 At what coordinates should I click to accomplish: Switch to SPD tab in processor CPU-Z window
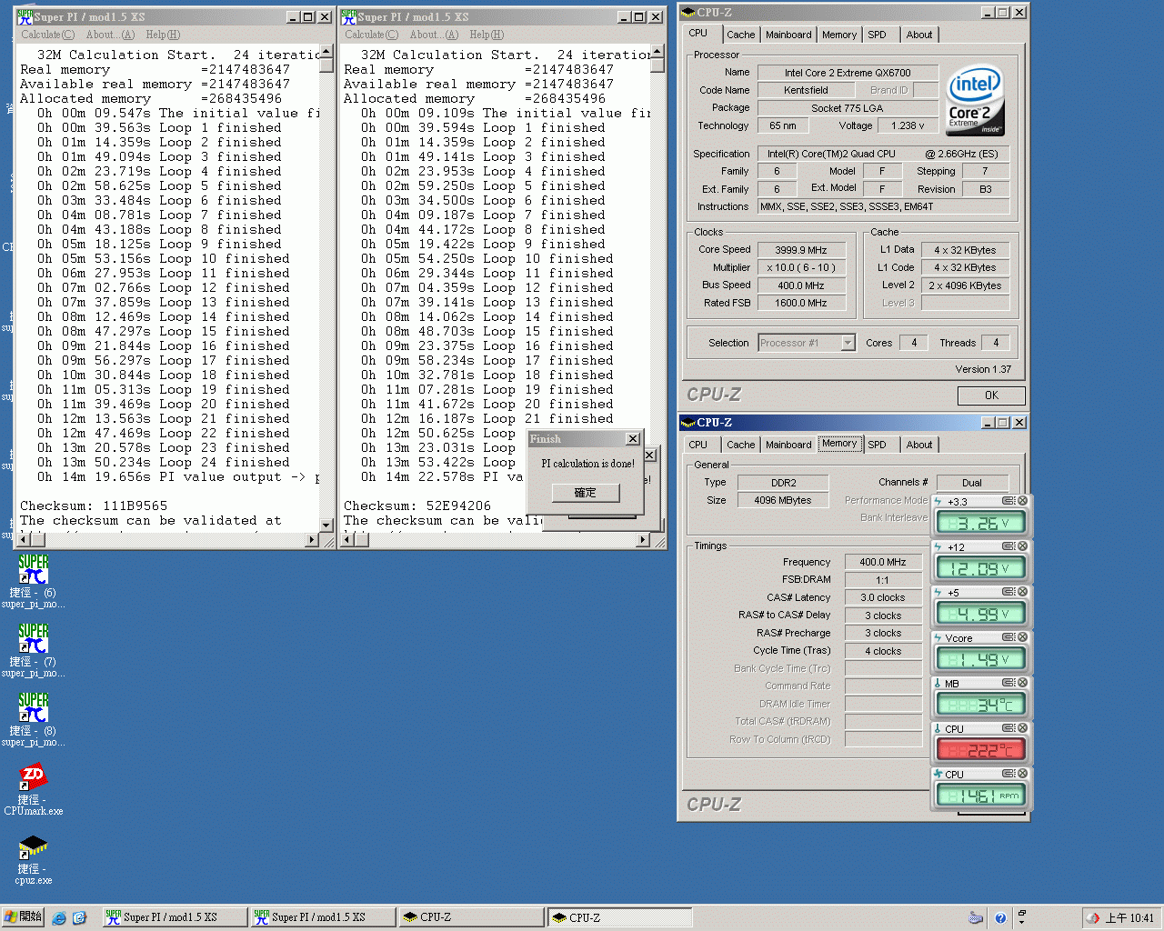click(877, 35)
